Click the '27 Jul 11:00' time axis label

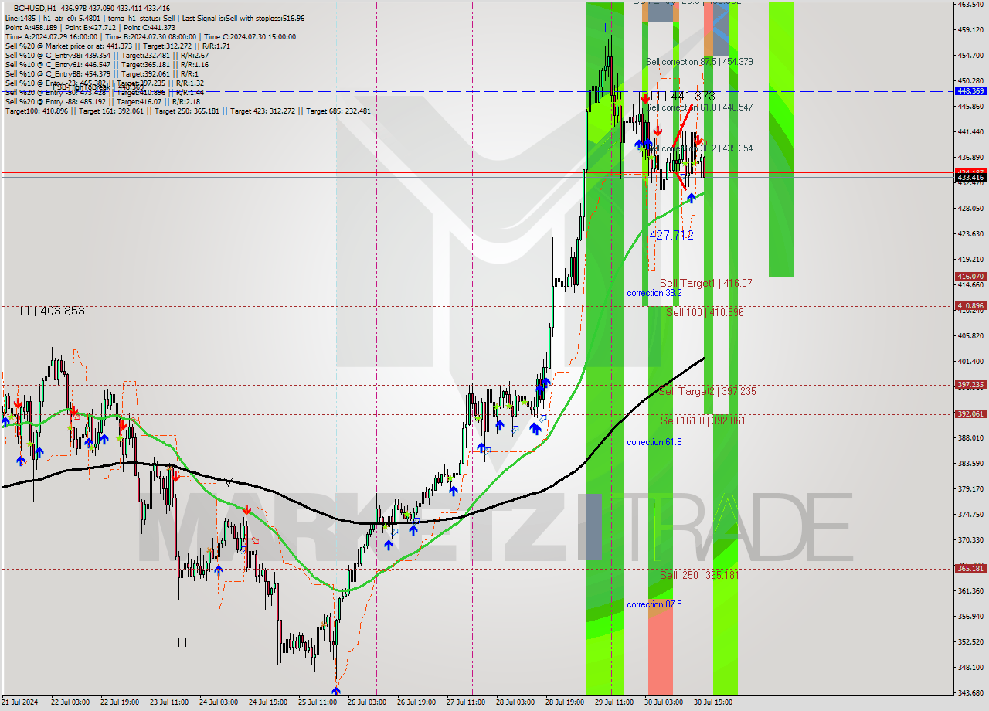tap(466, 702)
